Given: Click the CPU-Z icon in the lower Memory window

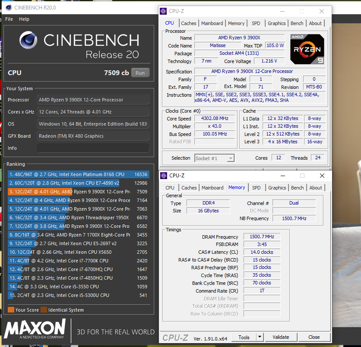Looking at the screenshot, I should coord(164,176).
